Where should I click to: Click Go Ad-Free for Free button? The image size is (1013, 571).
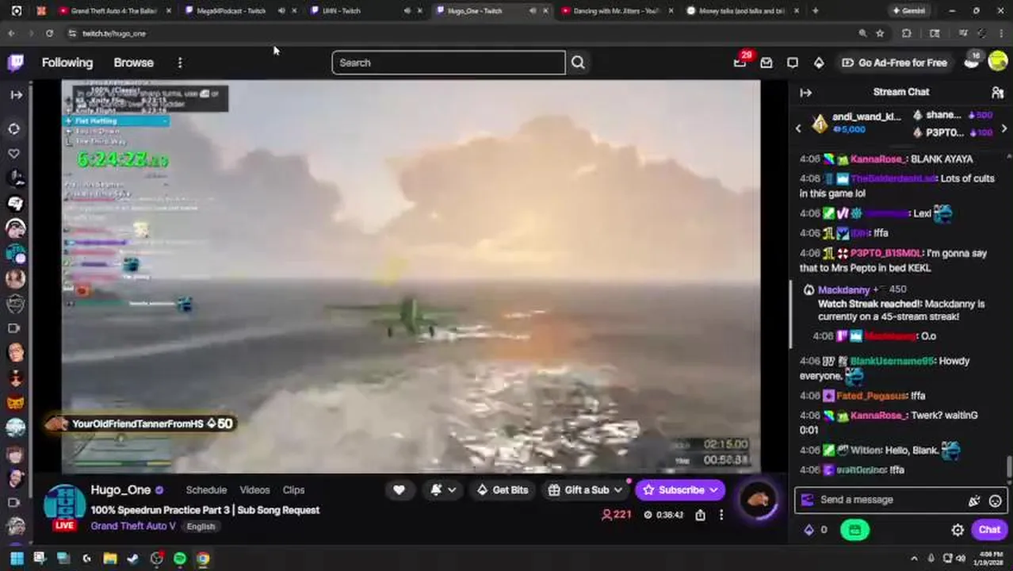click(894, 63)
